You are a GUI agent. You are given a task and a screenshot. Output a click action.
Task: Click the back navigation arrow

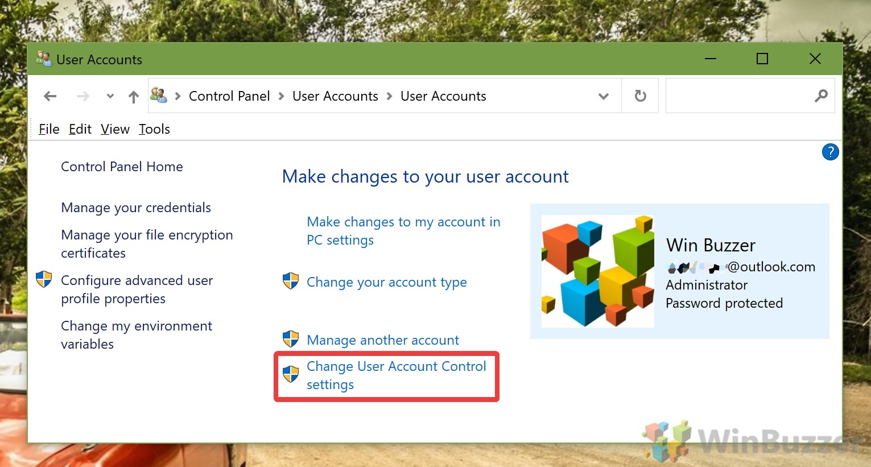point(49,96)
